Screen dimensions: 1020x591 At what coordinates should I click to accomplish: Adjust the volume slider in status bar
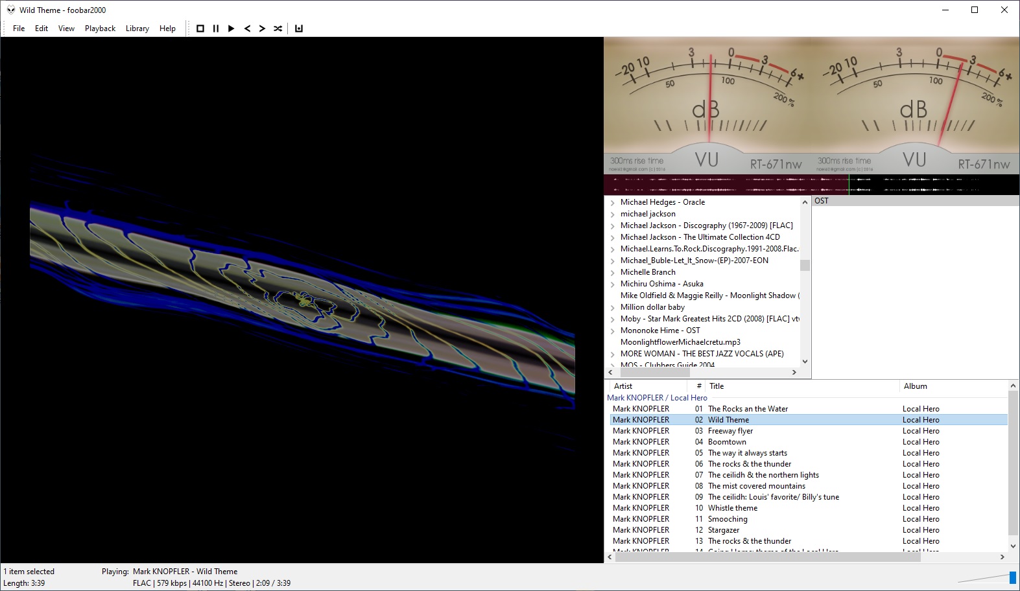(986, 577)
